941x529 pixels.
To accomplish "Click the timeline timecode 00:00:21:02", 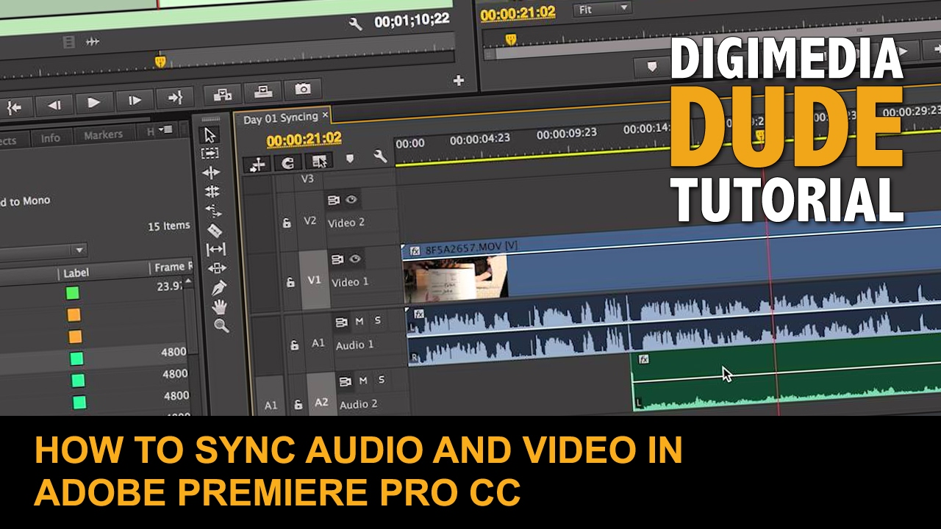I will click(304, 139).
